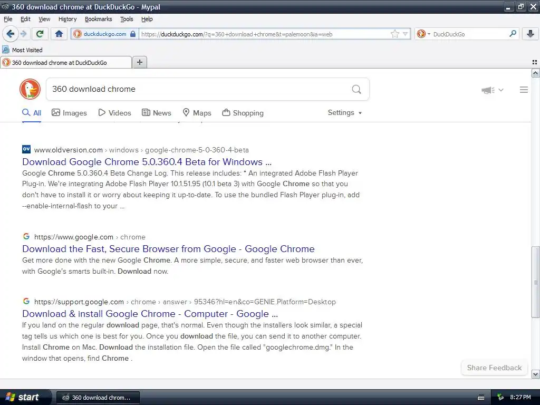The width and height of the screenshot is (540, 405).
Task: Open 'Download the Fast, Secure Browser from Google' link
Action: coord(168,249)
